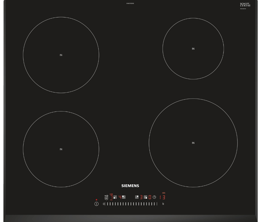Select the zone icon left of the 3 display
Image resolution: width=261 pixels, height=222 pixels.
(x=137, y=197)
